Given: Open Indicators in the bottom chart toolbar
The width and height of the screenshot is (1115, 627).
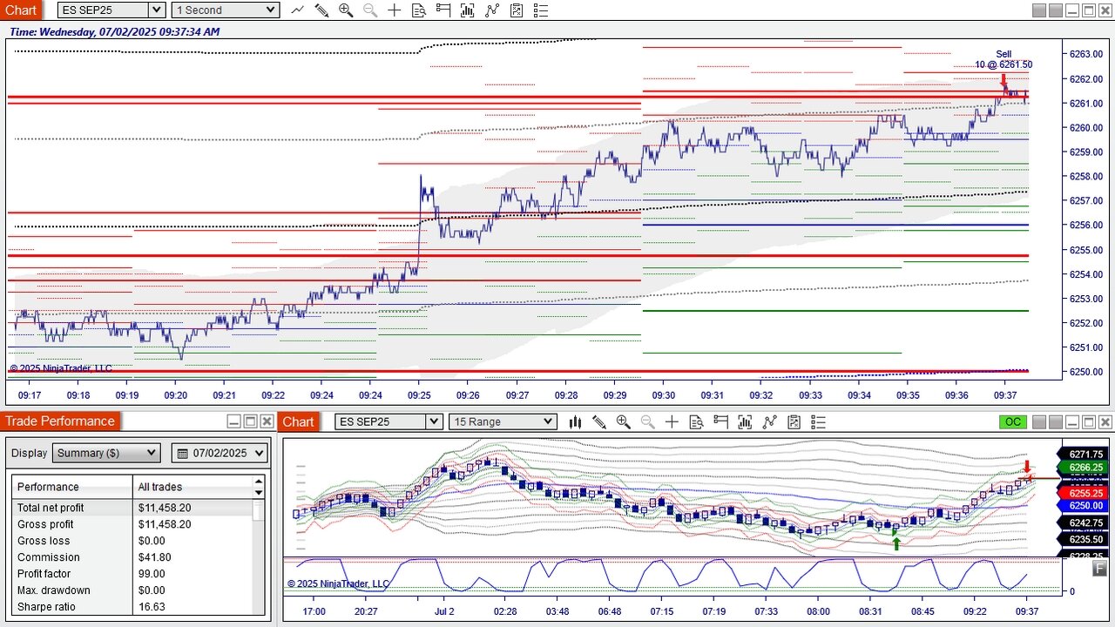Looking at the screenshot, I should (x=769, y=421).
